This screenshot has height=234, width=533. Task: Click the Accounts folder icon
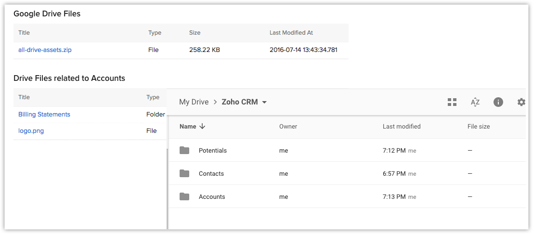tap(184, 196)
